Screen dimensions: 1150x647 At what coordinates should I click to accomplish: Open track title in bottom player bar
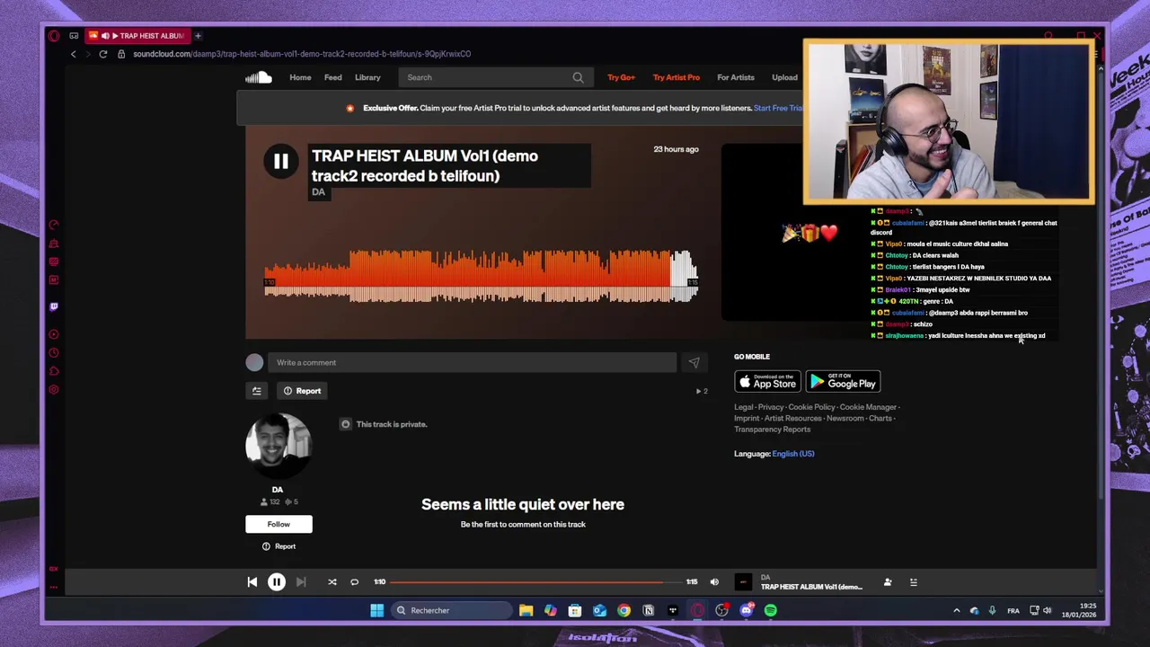[811, 587]
